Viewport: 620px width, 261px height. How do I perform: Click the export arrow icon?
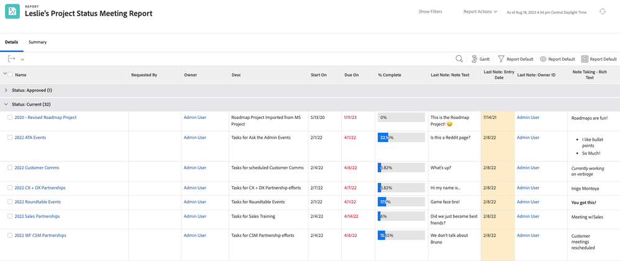12,59
